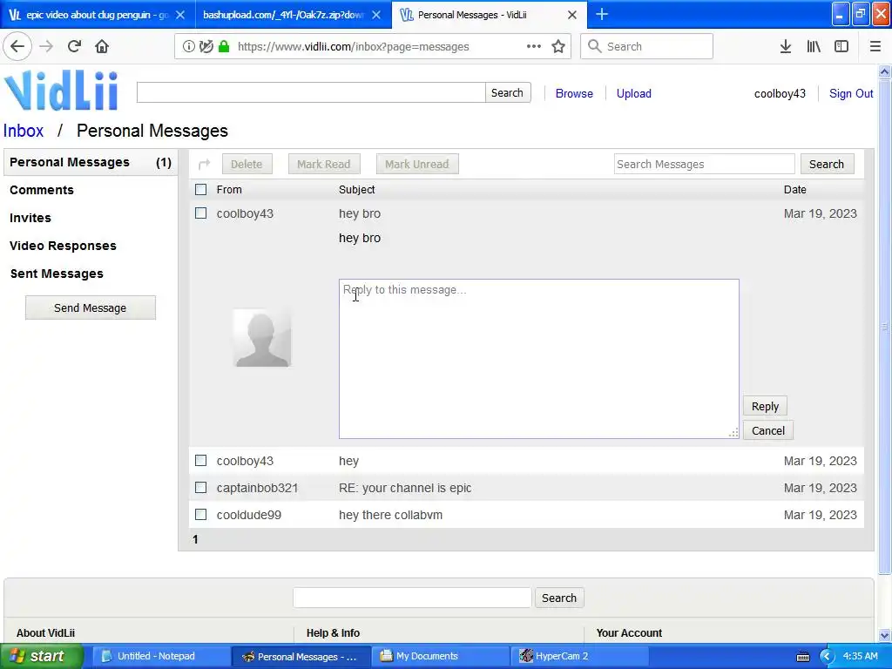Close the epic video about dug penguin tab
Image resolution: width=892 pixels, height=669 pixels.
(179, 15)
